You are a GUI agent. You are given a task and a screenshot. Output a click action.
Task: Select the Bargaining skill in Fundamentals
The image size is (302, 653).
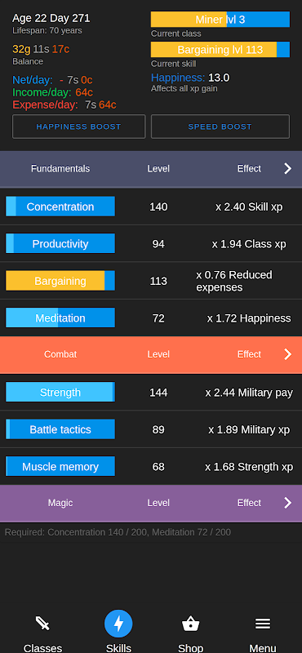coord(60,281)
